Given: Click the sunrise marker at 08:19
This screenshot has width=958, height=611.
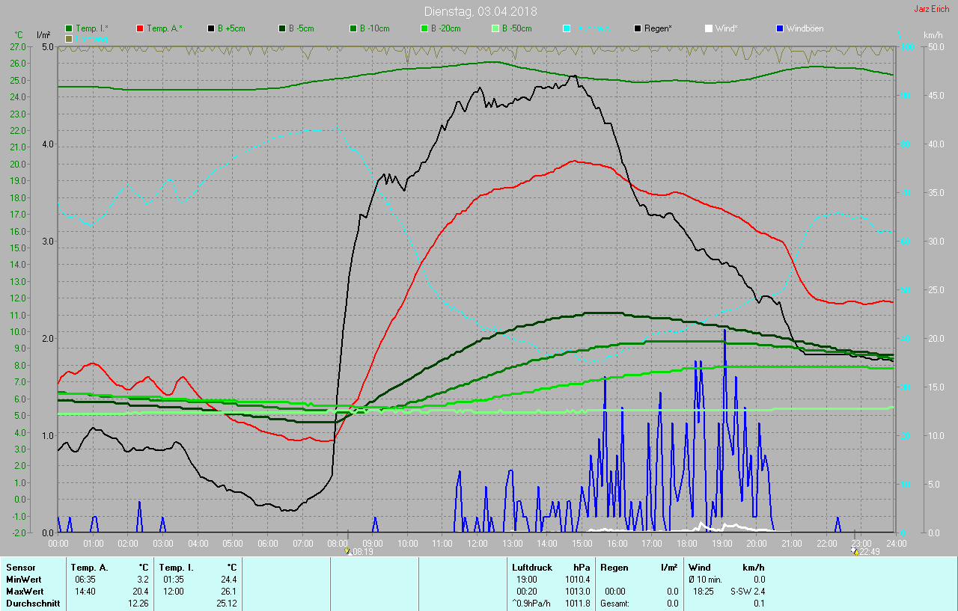Looking at the screenshot, I should point(348,551).
